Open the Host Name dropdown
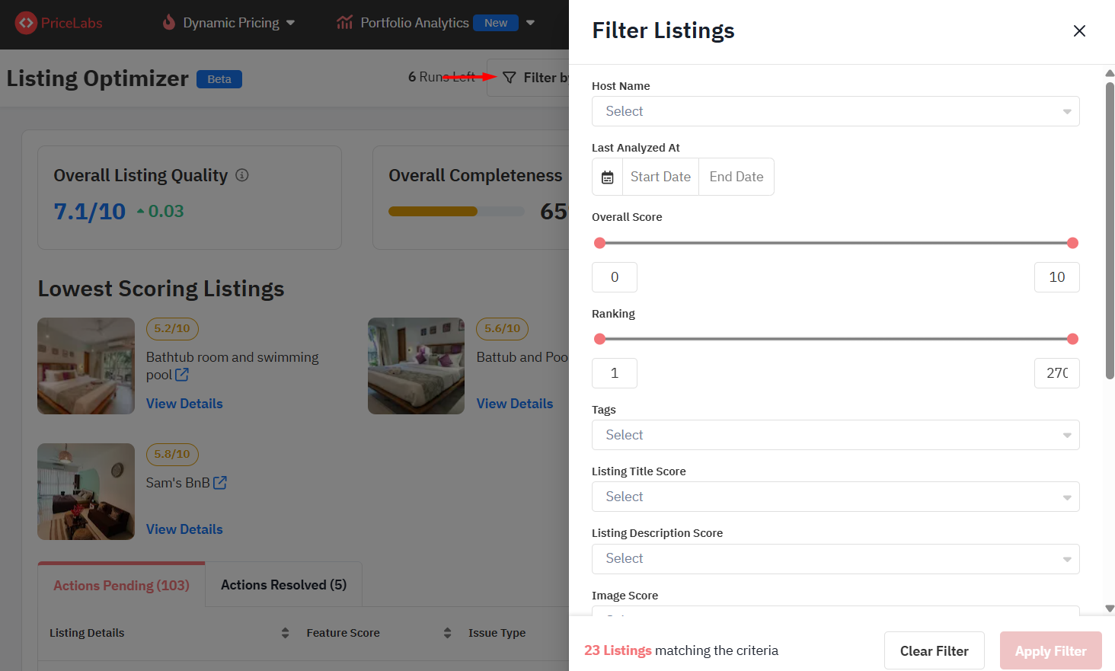This screenshot has width=1115, height=671. coord(835,112)
